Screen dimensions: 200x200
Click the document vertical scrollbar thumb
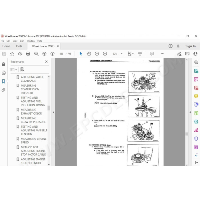(187, 134)
